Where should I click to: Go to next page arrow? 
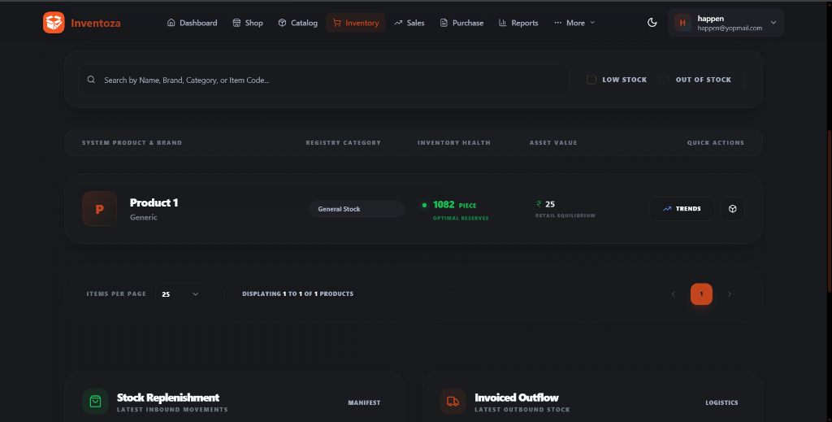point(730,294)
